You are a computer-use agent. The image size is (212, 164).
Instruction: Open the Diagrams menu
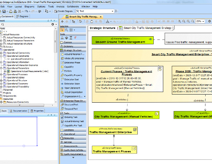[x=29, y=6]
